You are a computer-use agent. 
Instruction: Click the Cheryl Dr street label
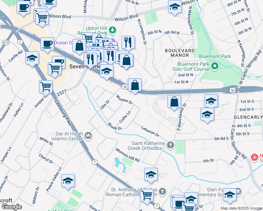coord(46,159)
